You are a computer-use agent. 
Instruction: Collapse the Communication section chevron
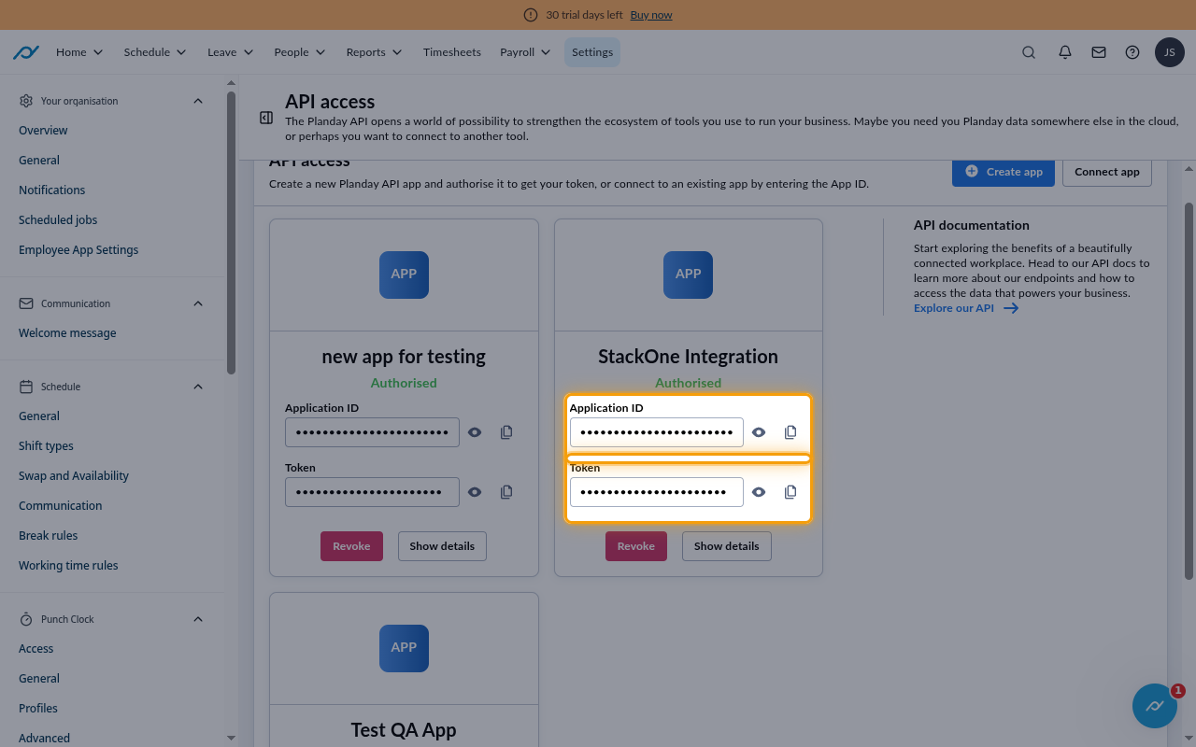coord(198,303)
